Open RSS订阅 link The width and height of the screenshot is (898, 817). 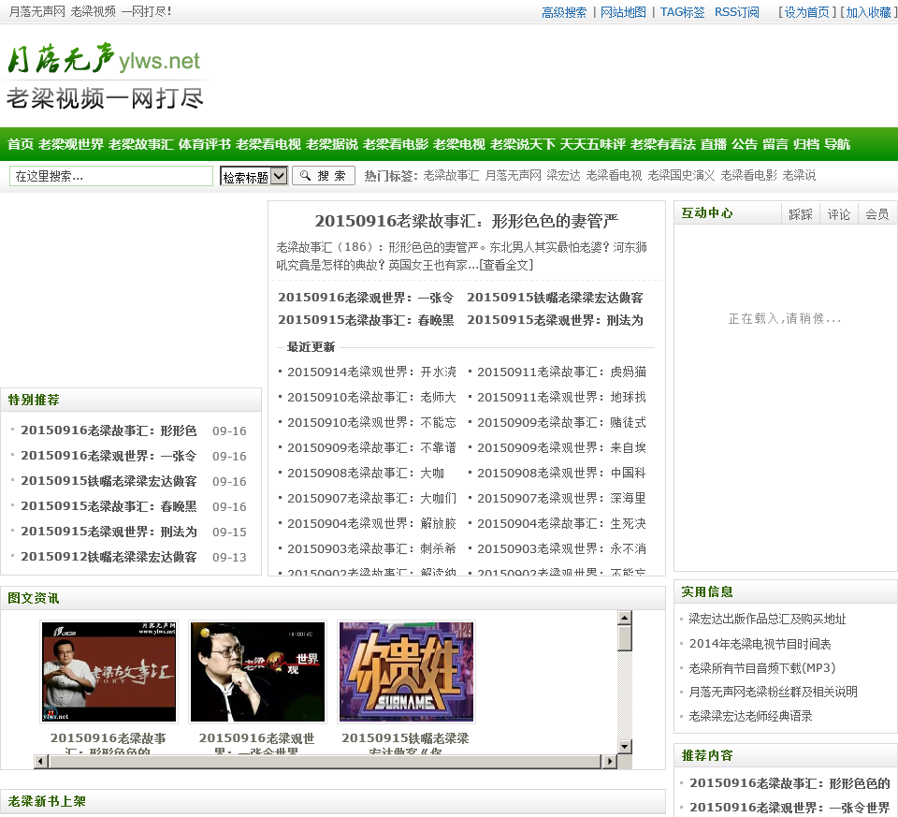736,12
